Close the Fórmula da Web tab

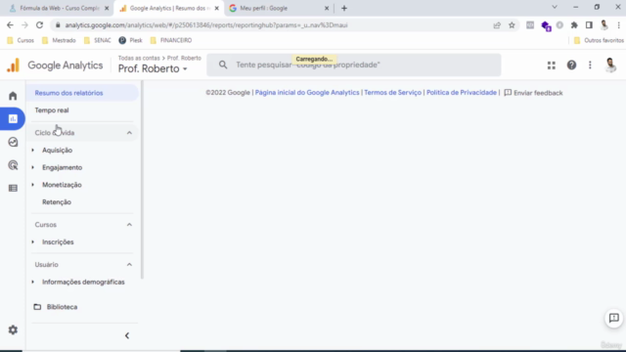107,8
